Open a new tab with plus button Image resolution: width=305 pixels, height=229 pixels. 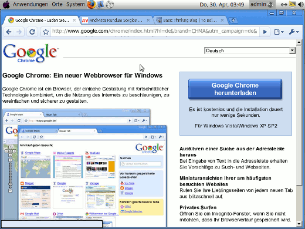click(x=233, y=21)
